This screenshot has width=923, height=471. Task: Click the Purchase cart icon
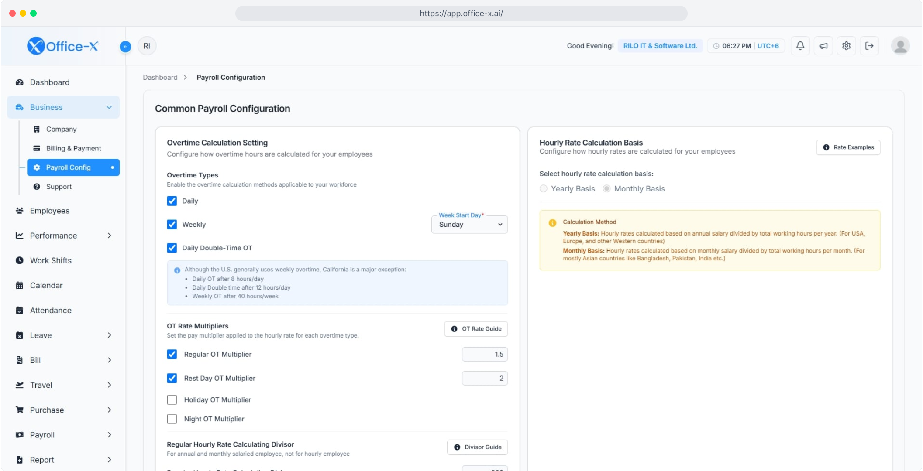(20, 410)
